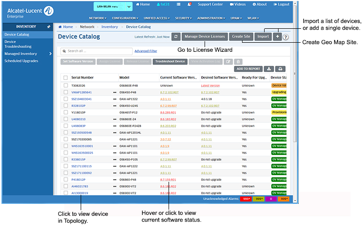Click the Import button
Viewport: 364px width, 225px height.
coord(263,36)
